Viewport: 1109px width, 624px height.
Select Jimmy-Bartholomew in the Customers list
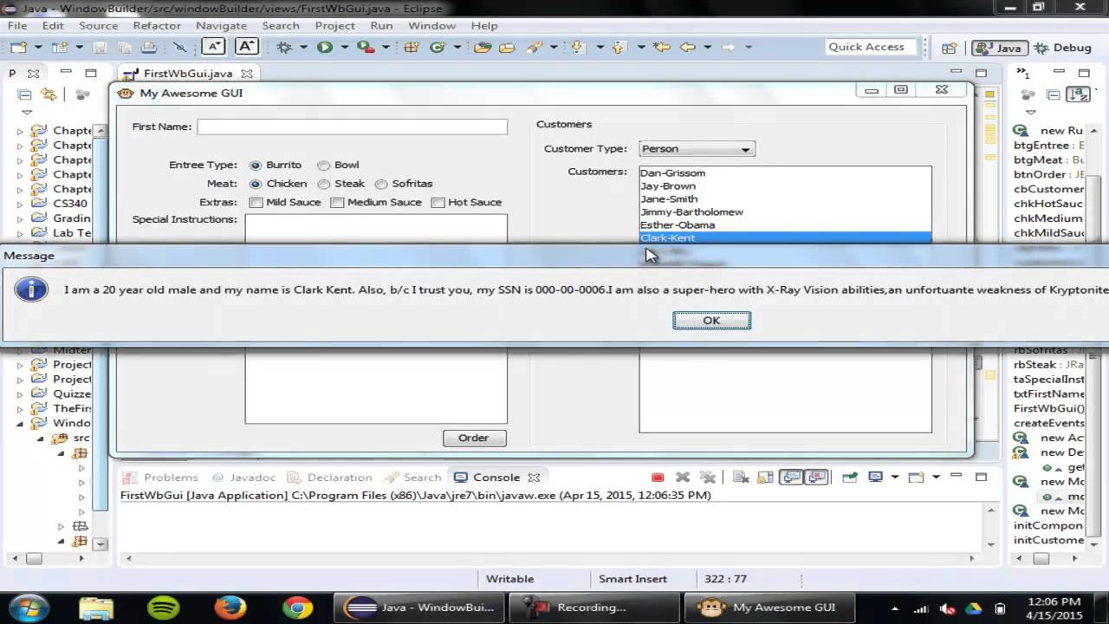click(x=785, y=212)
